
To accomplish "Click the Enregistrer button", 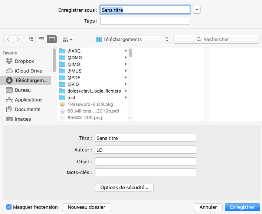I will click(242, 207).
